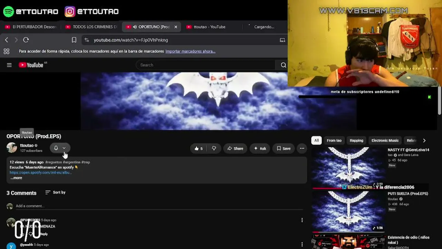Screen dimensions: 442x249
Task: Bookmark this page using the bookmark icon
Action: 74,40
